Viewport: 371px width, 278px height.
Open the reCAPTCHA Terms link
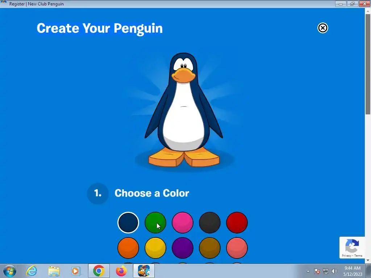[x=358, y=256]
